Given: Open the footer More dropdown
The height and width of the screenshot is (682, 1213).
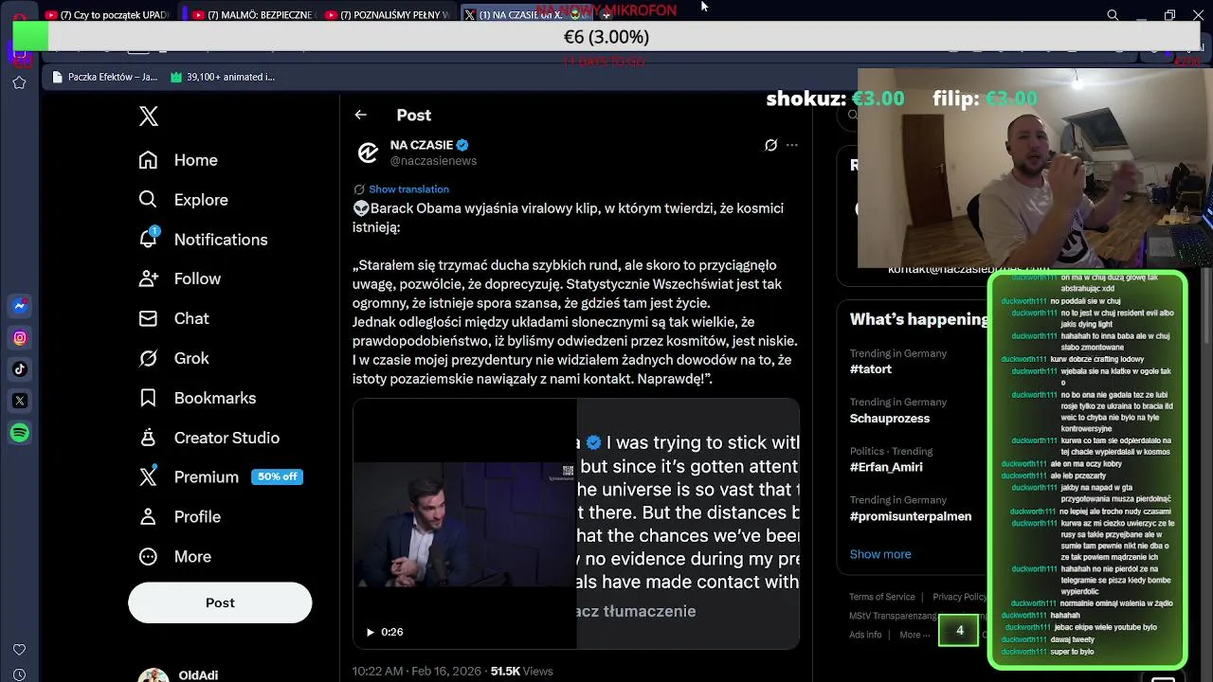Looking at the screenshot, I should [915, 635].
